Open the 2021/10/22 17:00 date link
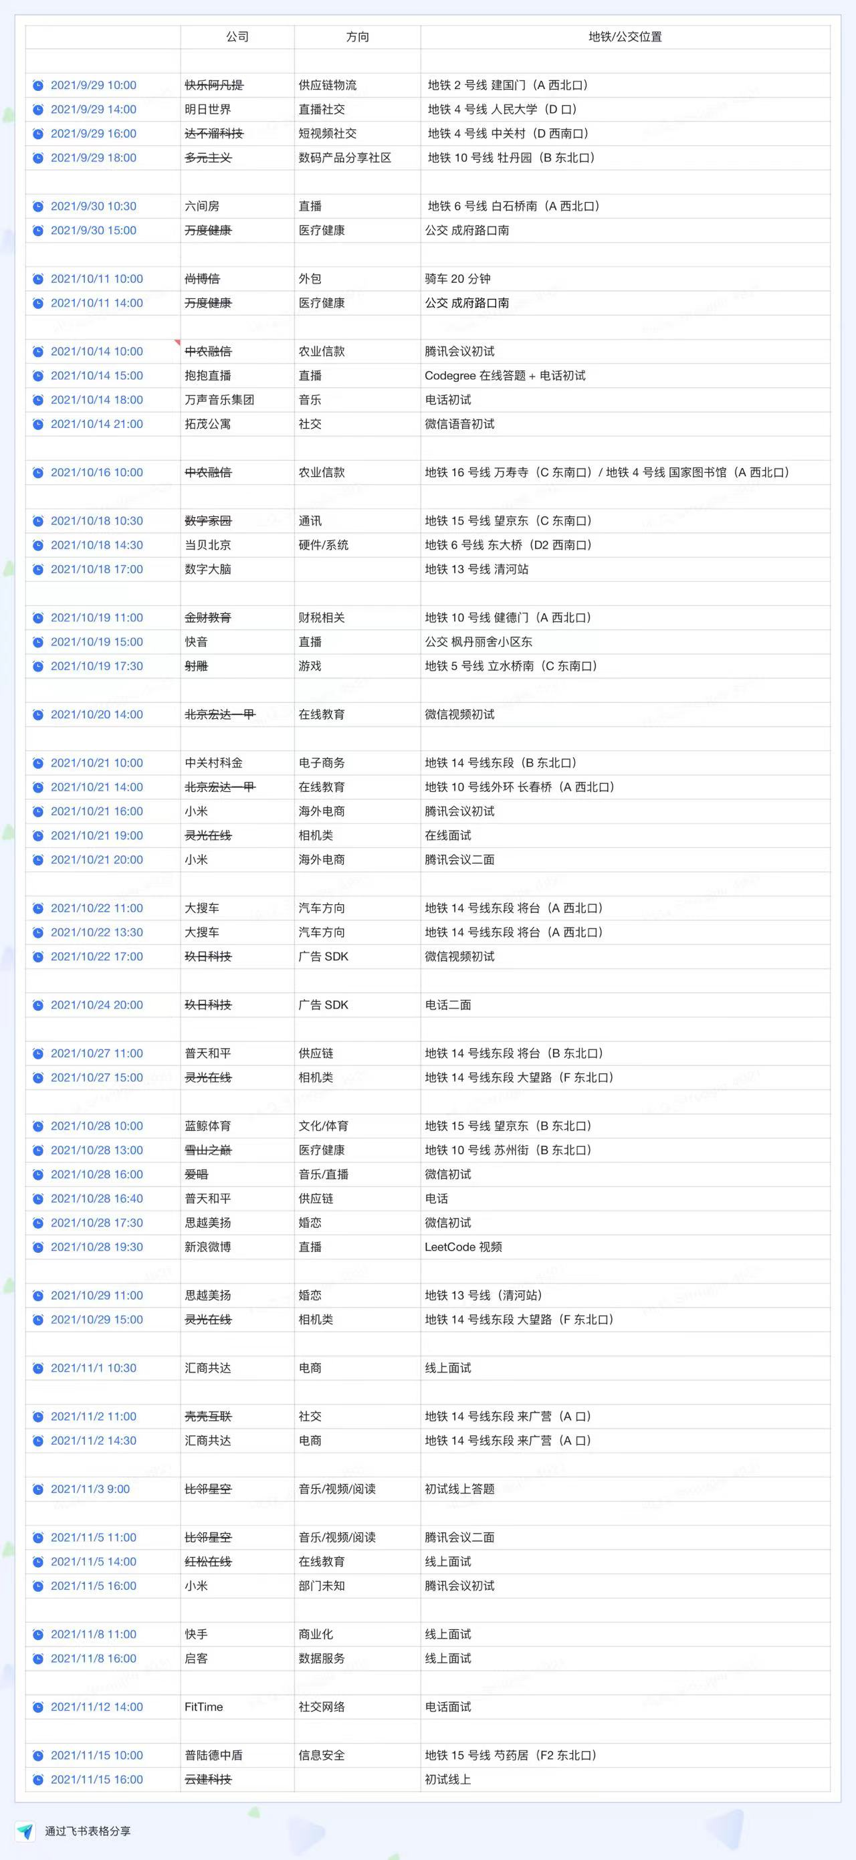The height and width of the screenshot is (1860, 856). pos(97,956)
